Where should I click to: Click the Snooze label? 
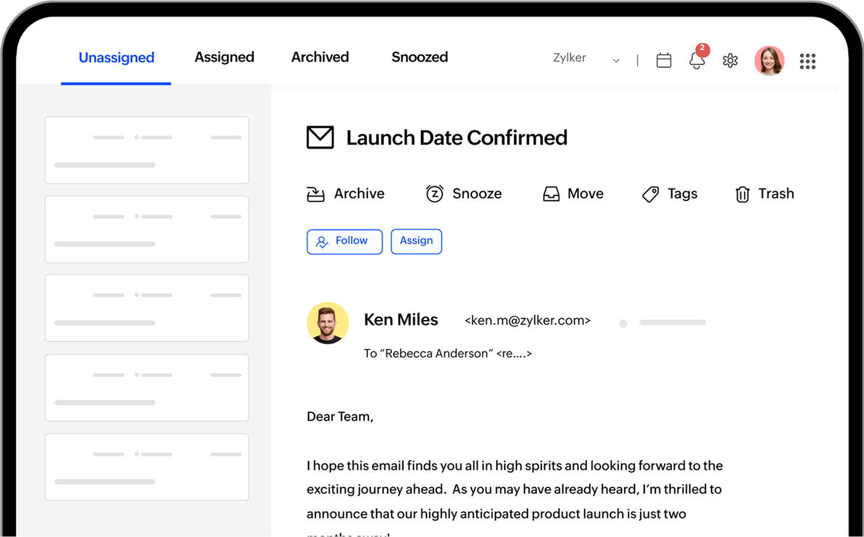tap(477, 194)
